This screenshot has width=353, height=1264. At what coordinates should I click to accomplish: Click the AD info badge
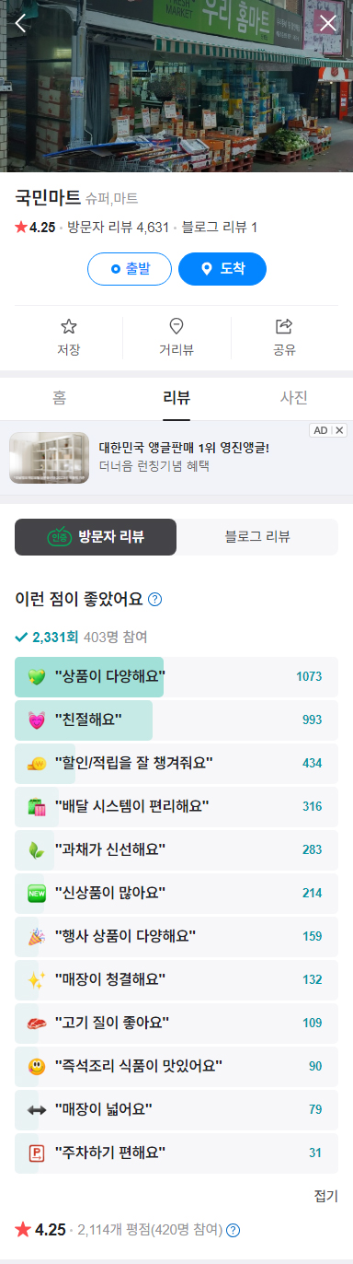click(x=321, y=430)
